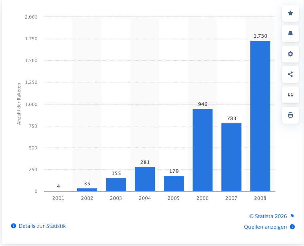The height and width of the screenshot is (246, 304).
Task: Click the 2004 bar with value 281
Action: click(145, 179)
